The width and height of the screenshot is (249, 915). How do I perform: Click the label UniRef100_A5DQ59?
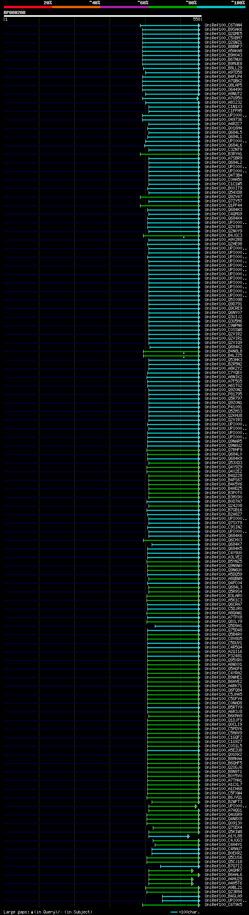coord(223,574)
